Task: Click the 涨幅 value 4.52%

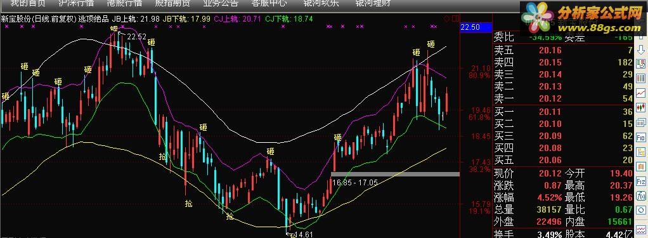Action: (x=550, y=197)
